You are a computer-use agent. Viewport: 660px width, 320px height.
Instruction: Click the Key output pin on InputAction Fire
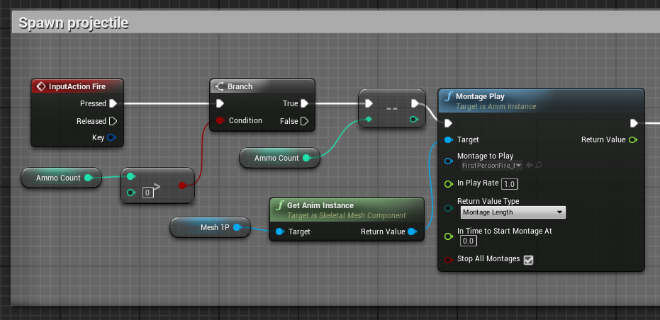[111, 137]
